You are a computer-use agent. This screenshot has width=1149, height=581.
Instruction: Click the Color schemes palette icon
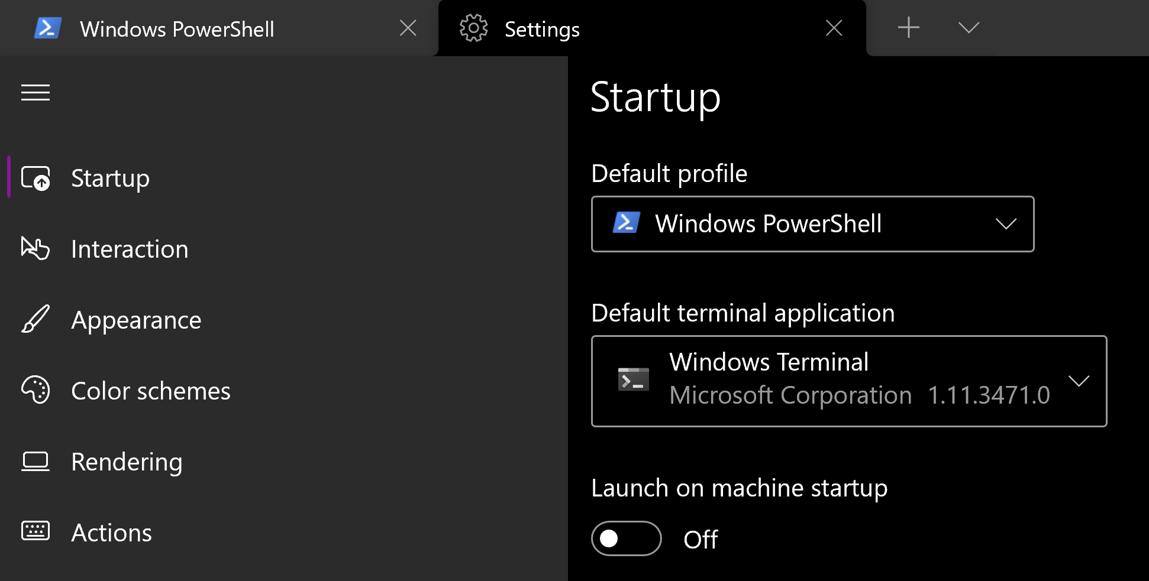click(35, 390)
